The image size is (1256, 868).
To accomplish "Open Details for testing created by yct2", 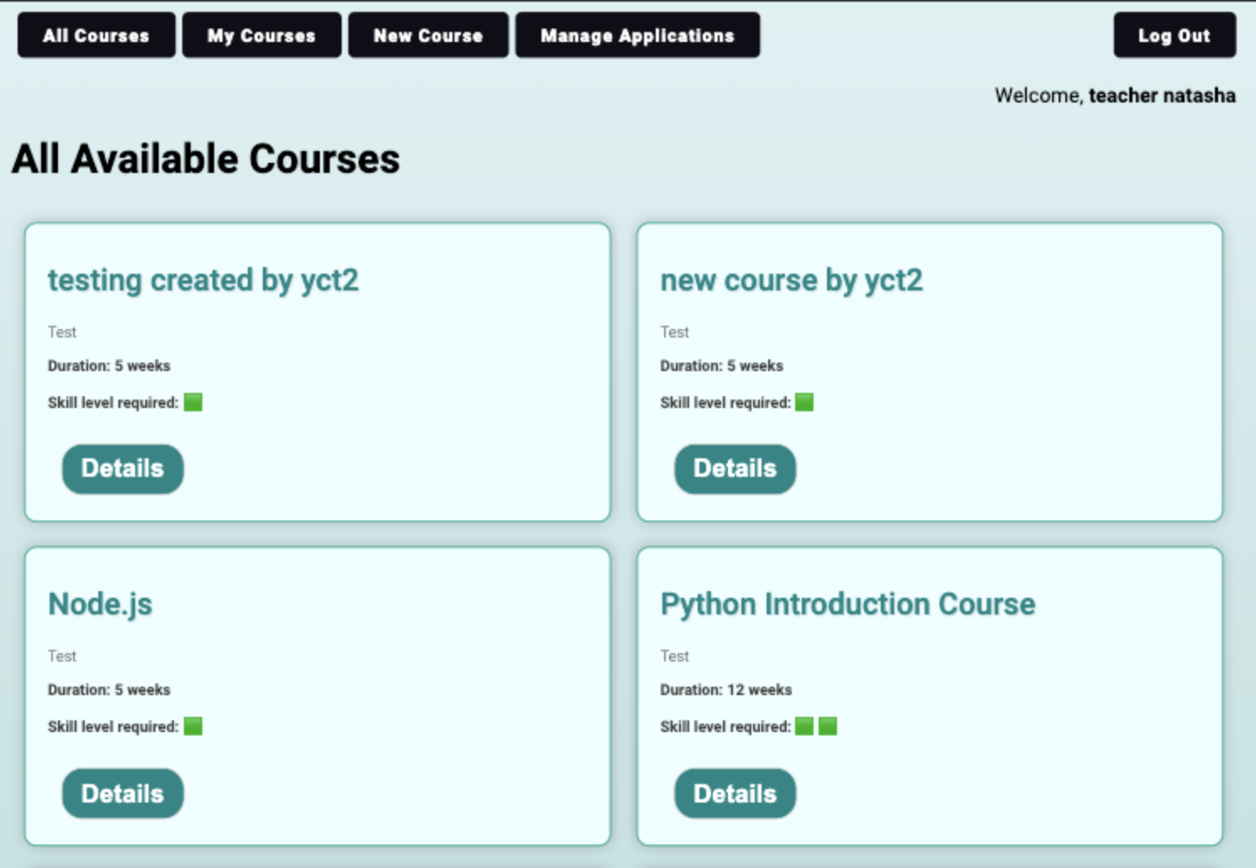I will click(x=122, y=468).
